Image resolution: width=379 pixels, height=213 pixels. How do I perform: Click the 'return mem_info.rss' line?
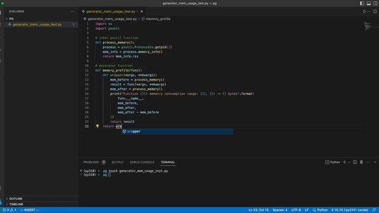tap(121, 56)
